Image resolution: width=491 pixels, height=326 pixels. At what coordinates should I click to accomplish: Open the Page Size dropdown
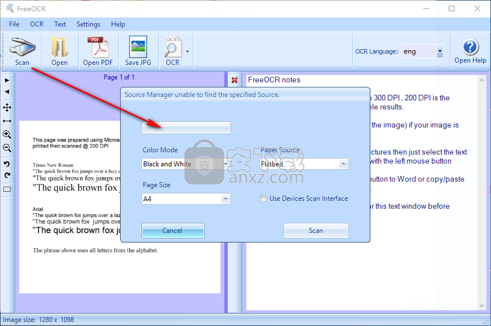click(225, 199)
